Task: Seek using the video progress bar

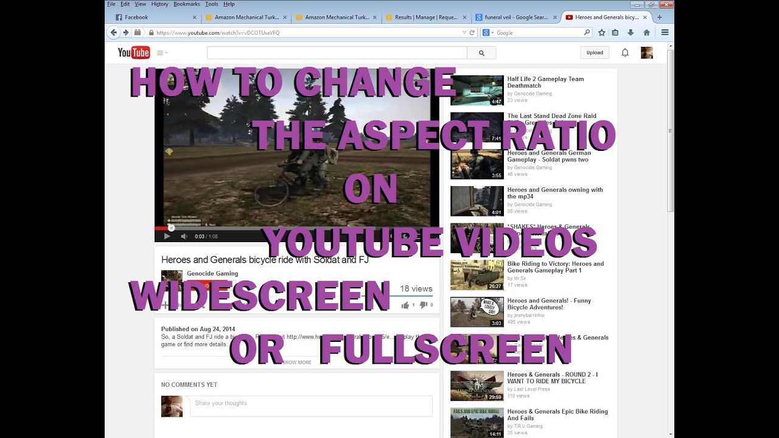Action: (296, 228)
